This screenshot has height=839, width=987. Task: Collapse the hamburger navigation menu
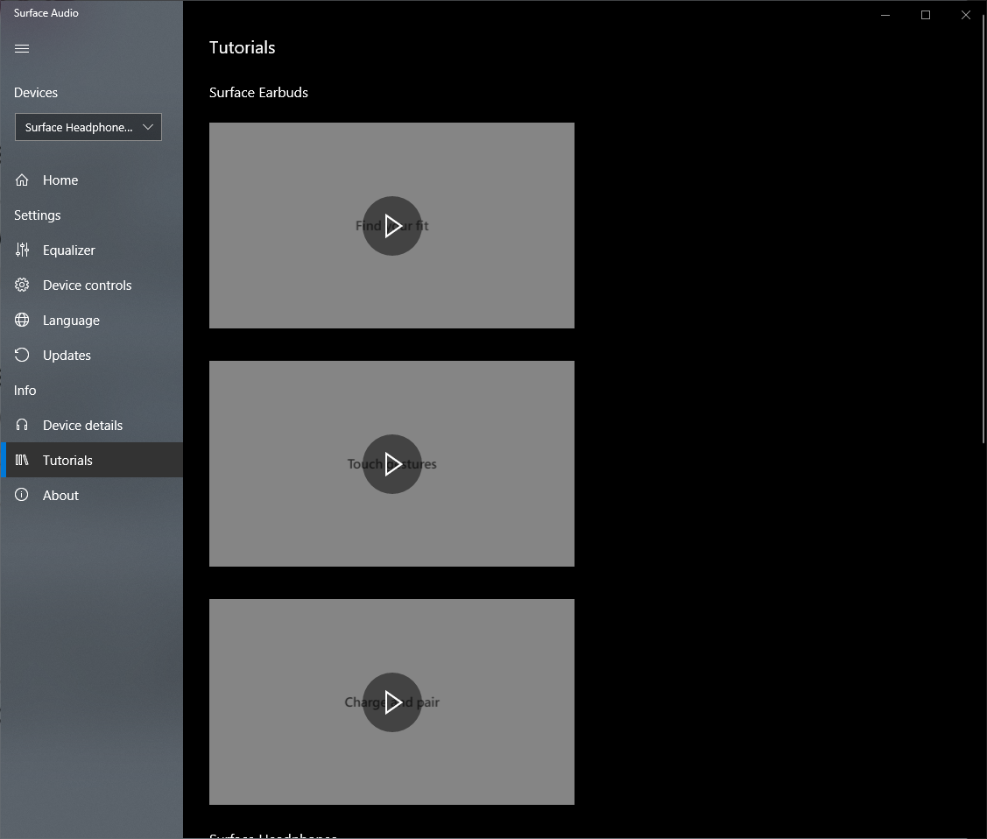point(23,49)
